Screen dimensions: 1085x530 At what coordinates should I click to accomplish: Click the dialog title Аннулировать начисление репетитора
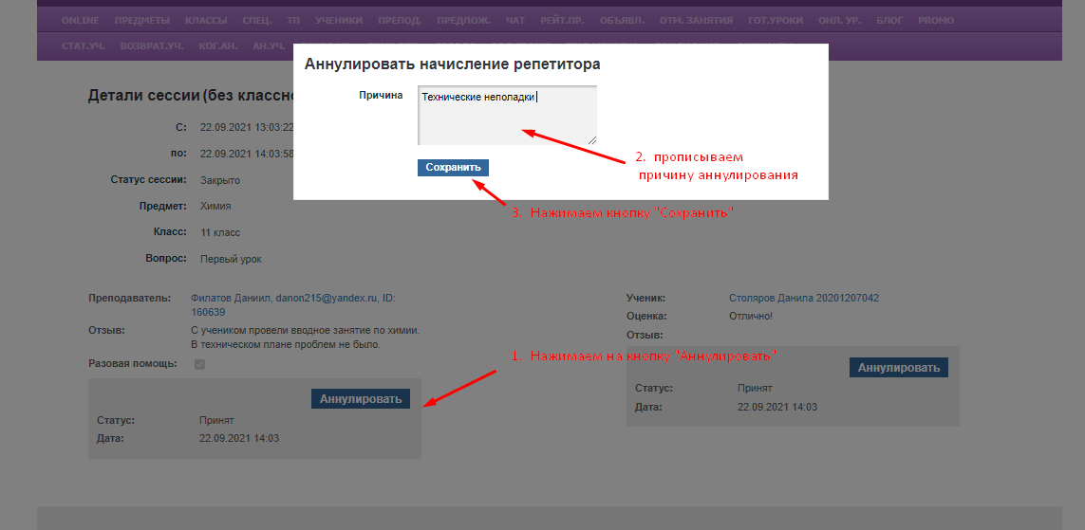pyautogui.click(x=453, y=64)
